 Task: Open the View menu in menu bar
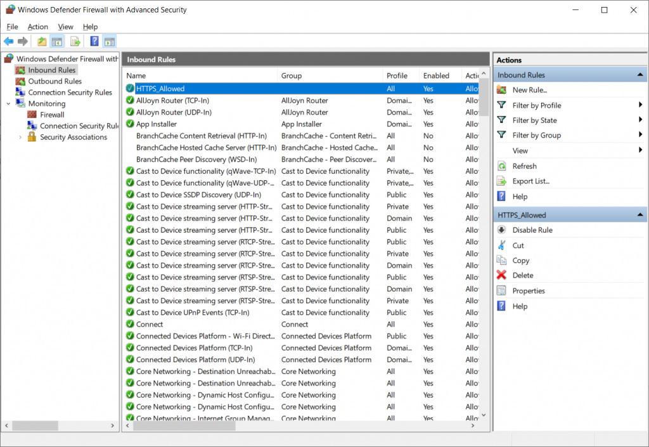pyautogui.click(x=65, y=27)
